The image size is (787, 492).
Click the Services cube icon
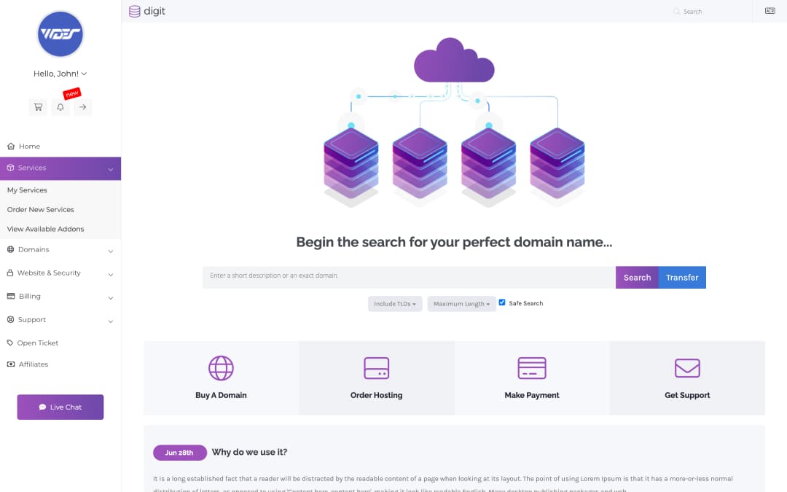click(x=10, y=168)
